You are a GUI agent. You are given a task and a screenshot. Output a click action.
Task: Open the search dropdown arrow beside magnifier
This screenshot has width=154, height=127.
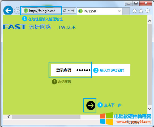[x=69, y=11]
